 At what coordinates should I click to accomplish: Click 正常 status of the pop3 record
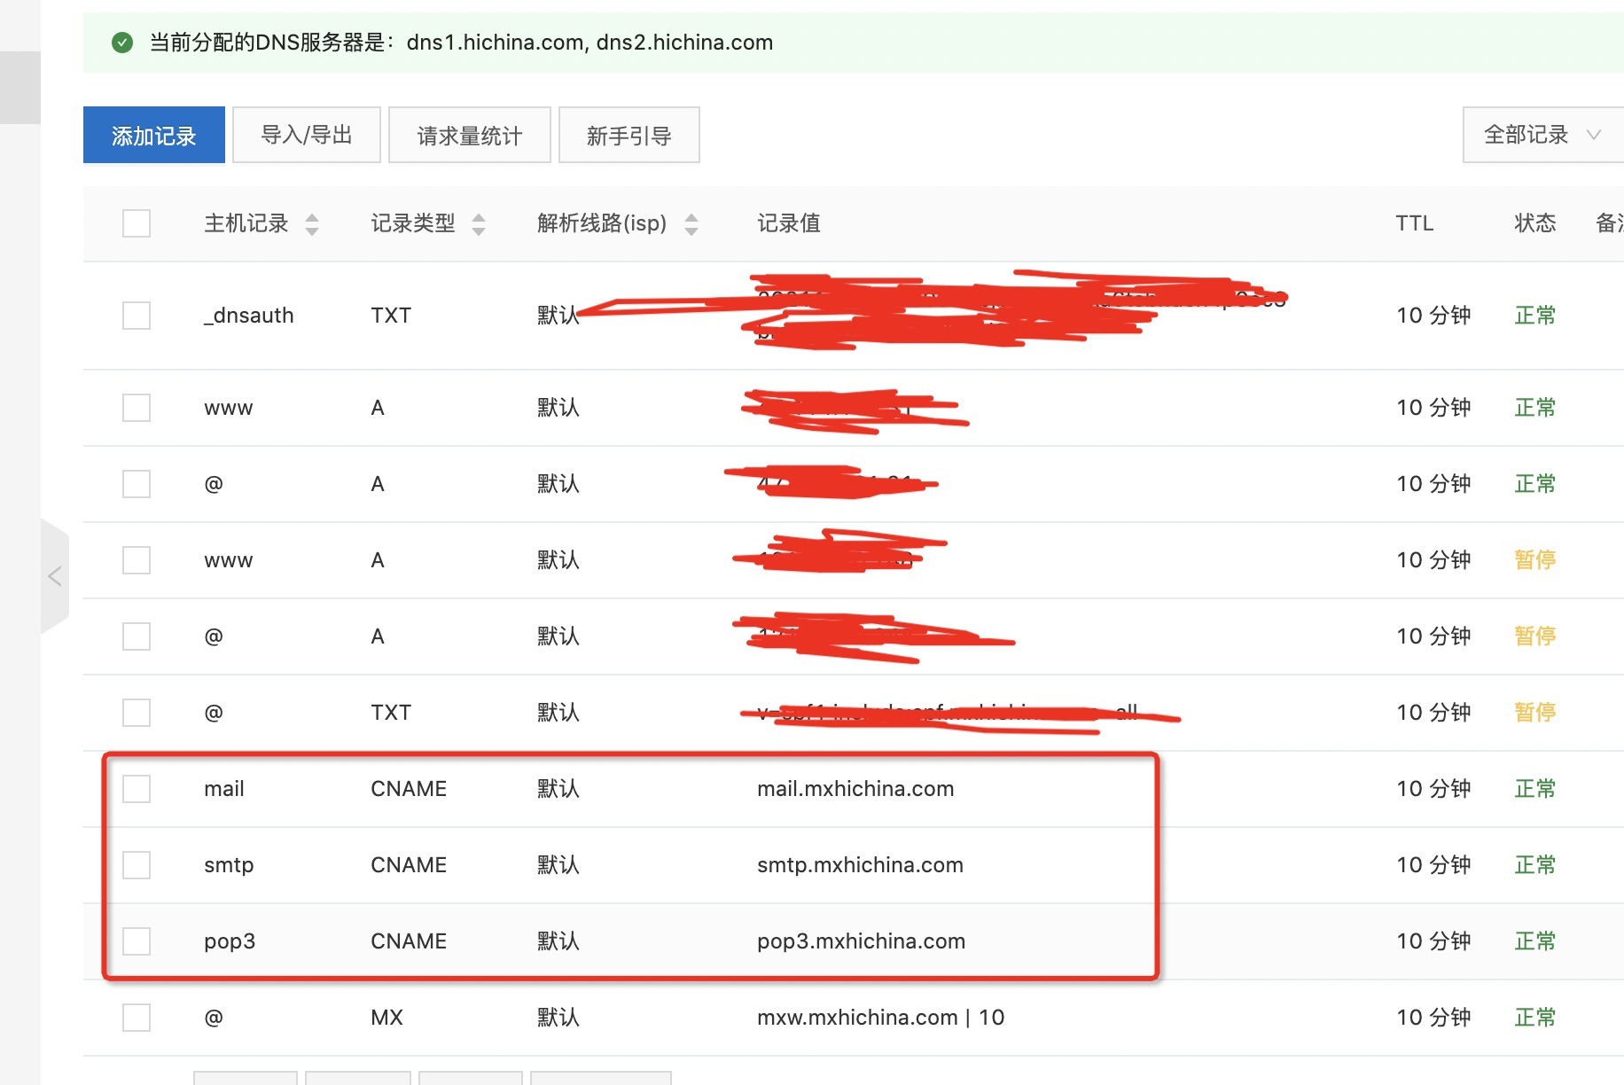point(1534,941)
